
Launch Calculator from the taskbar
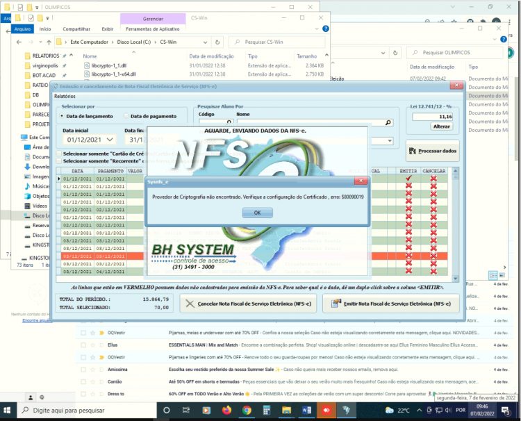point(267,411)
